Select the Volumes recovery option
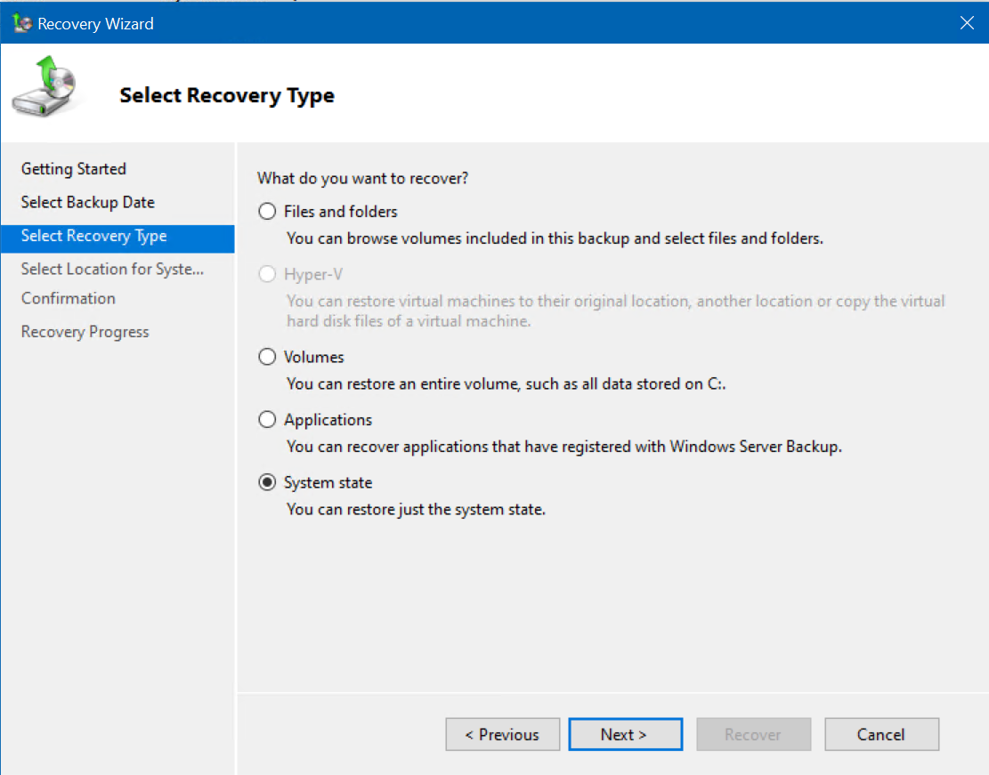The image size is (989, 775). [267, 357]
